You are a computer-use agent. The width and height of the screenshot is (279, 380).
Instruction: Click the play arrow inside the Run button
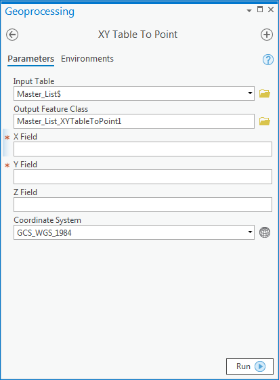point(260,366)
